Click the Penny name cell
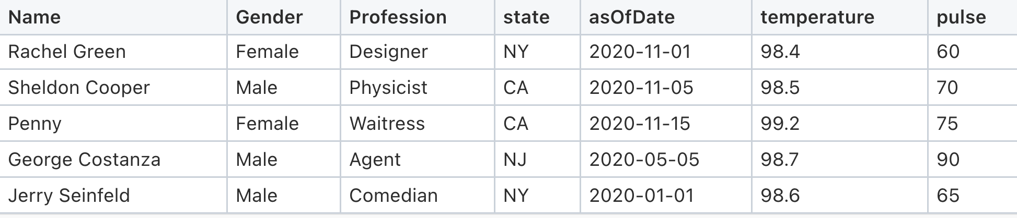 (x=35, y=124)
